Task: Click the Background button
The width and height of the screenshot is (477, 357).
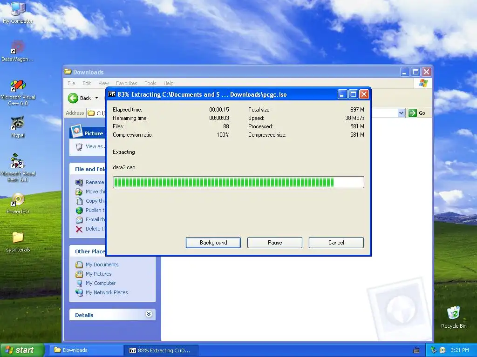Action: click(213, 243)
